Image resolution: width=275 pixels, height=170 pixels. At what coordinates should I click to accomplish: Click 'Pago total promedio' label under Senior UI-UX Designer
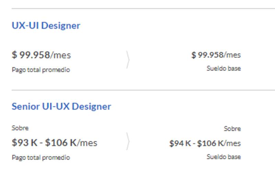pyautogui.click(x=41, y=158)
